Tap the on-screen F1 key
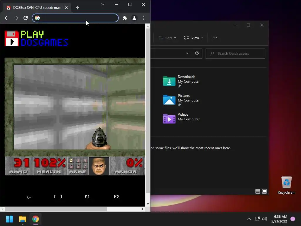 [87, 197]
